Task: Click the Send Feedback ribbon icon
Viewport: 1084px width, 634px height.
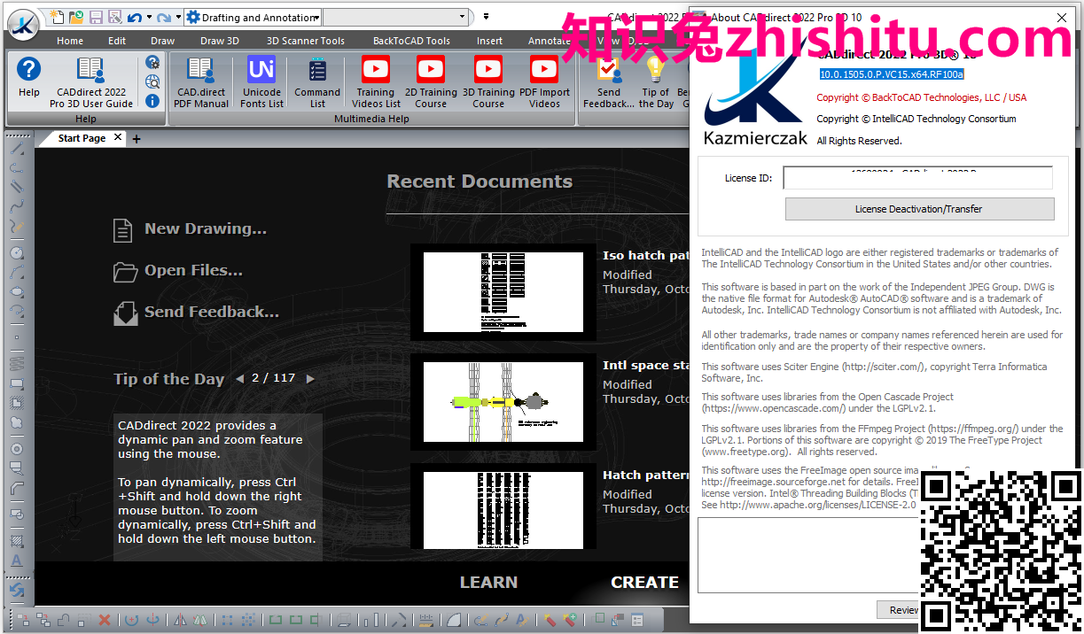Action: pos(609,82)
